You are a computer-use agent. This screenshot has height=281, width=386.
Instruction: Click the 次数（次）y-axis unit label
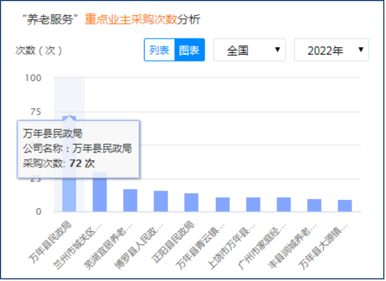pos(39,51)
